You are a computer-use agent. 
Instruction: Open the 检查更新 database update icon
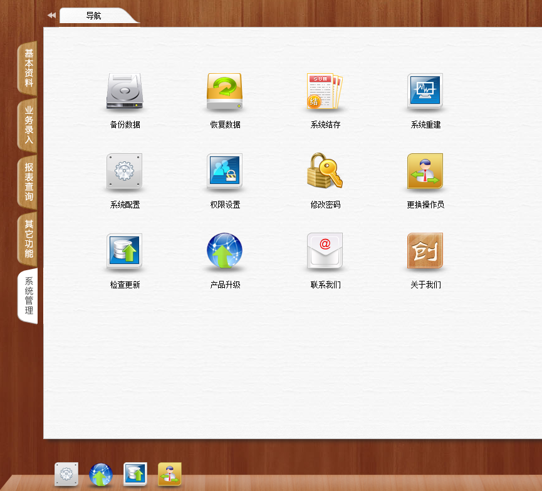tap(125, 251)
